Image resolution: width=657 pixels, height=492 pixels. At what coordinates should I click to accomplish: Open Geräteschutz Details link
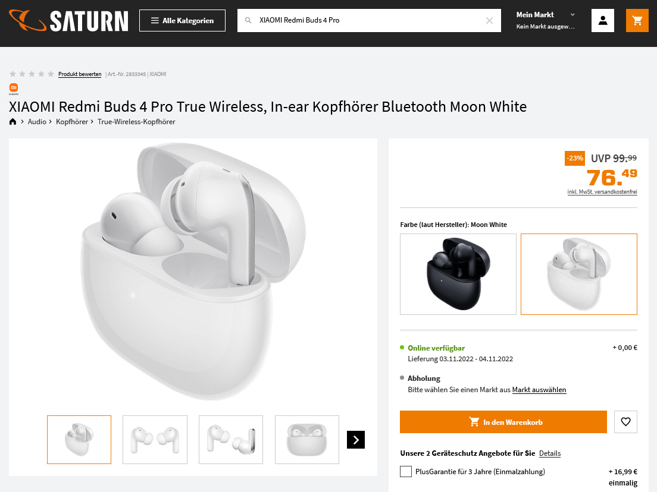coord(550,453)
